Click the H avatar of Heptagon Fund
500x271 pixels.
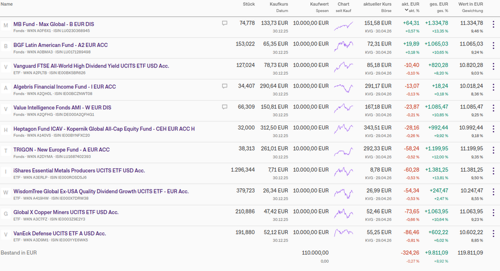[5, 130]
